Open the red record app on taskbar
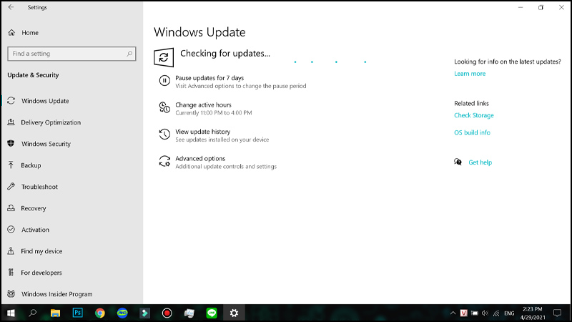572x322 pixels. pos(167,313)
